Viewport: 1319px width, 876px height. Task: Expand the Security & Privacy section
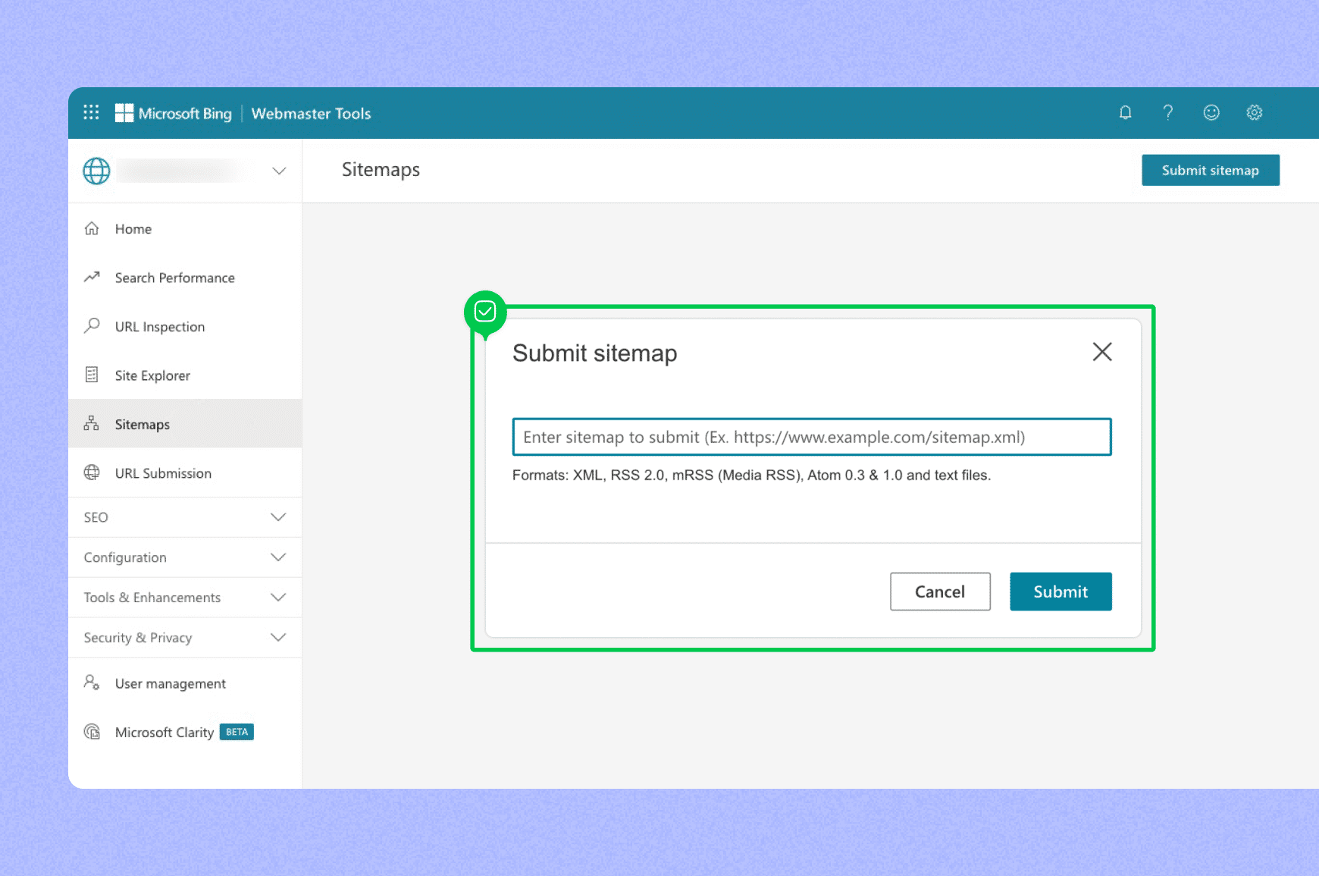(x=277, y=638)
